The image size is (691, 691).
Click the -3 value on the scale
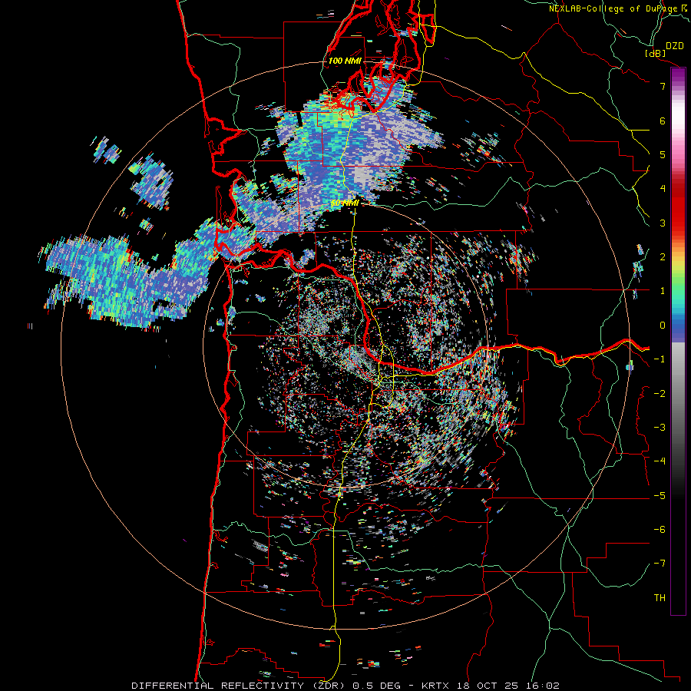[660, 428]
